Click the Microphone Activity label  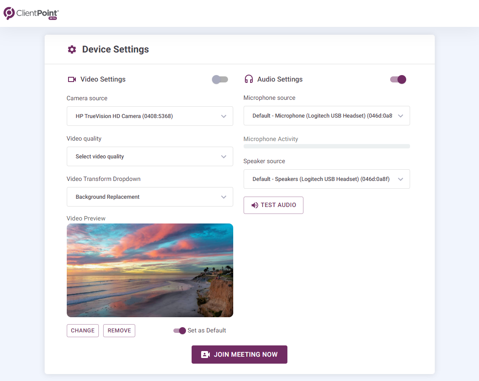[x=270, y=139]
